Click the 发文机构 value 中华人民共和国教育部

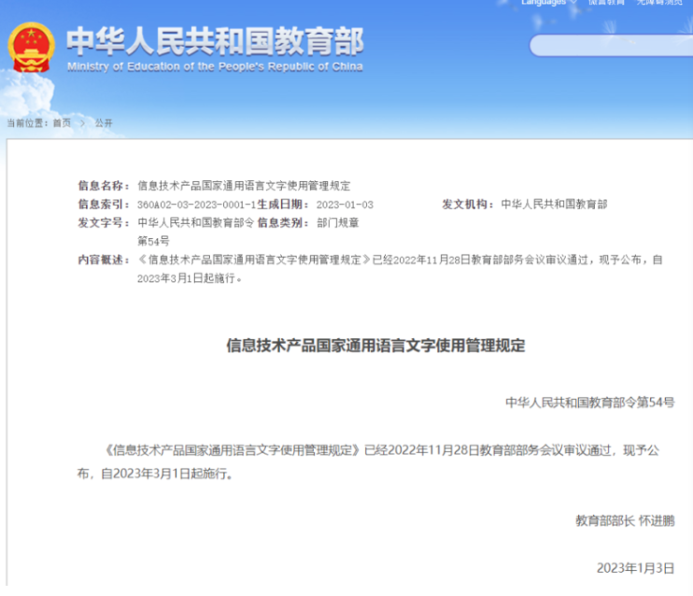(554, 205)
